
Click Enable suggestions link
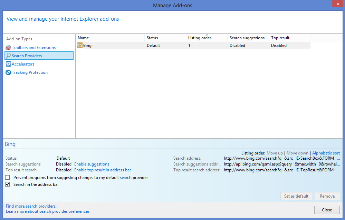92,164
